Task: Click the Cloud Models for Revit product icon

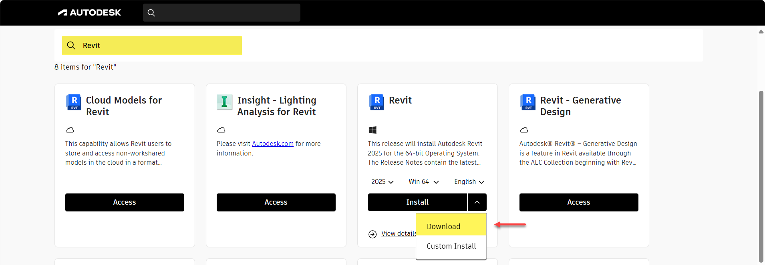Action: [x=74, y=102]
